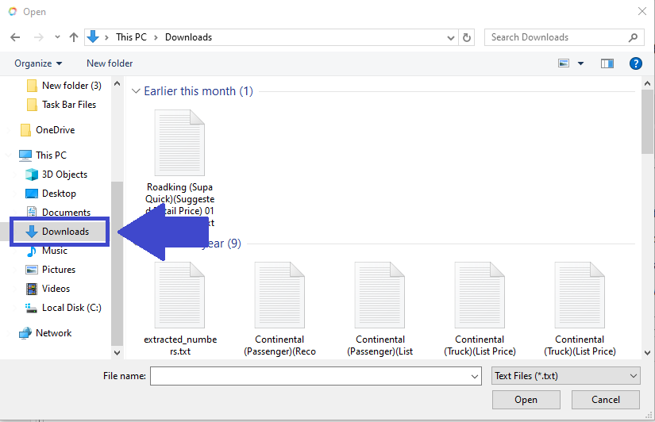655x422 pixels.
Task: Select 'Task Bar Files' folder in sidebar
Action: click(61, 105)
